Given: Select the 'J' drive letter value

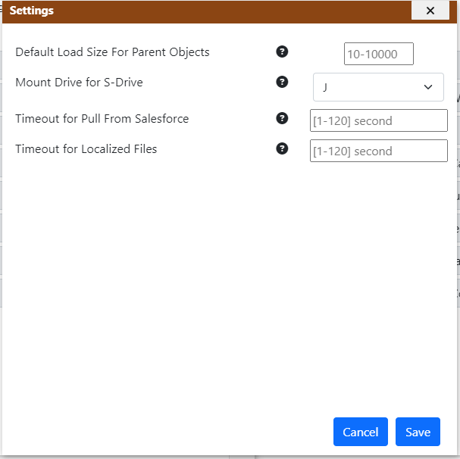Looking at the screenshot, I should (x=326, y=87).
